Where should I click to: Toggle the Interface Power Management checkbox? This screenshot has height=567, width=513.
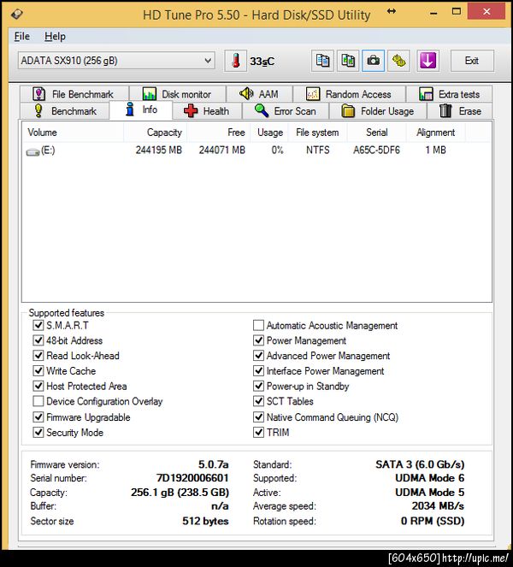tap(258, 370)
